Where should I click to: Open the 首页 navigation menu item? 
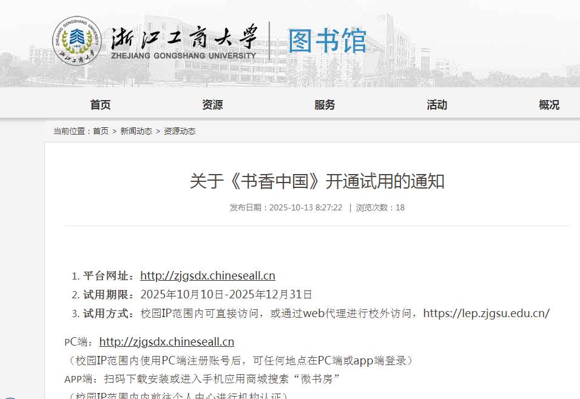100,105
